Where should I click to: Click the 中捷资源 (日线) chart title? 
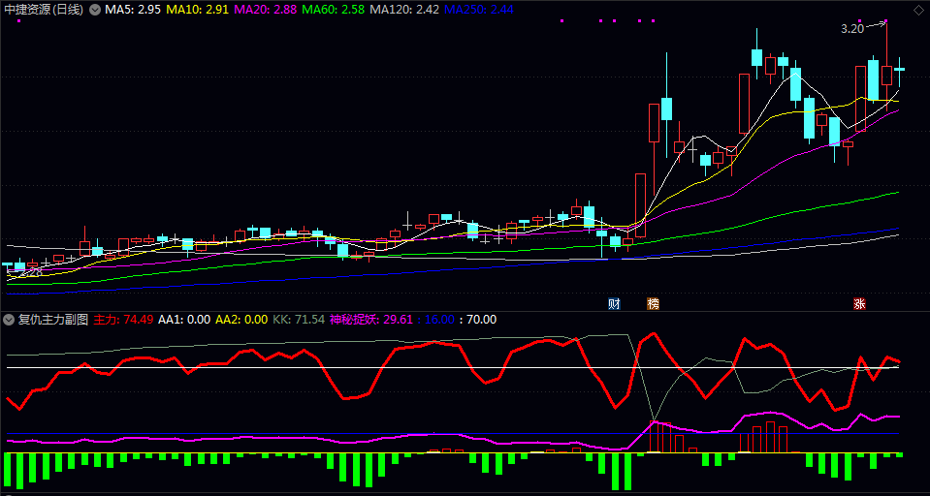click(x=45, y=9)
